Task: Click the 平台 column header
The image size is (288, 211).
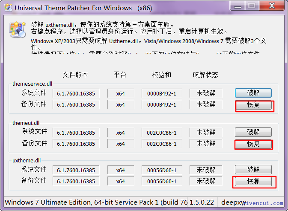Action: [120, 75]
